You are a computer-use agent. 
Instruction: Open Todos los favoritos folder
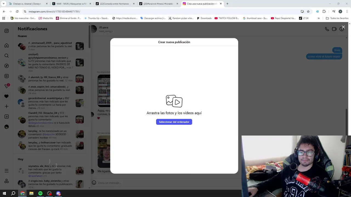click(x=337, y=18)
